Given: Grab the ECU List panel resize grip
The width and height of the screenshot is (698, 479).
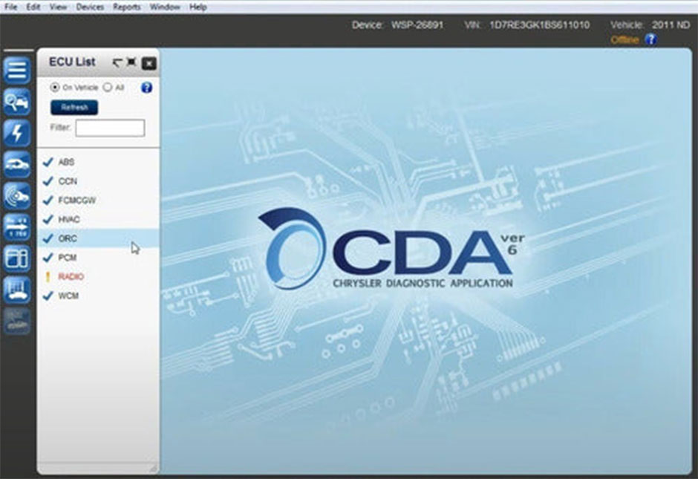Looking at the screenshot, I should tap(153, 468).
